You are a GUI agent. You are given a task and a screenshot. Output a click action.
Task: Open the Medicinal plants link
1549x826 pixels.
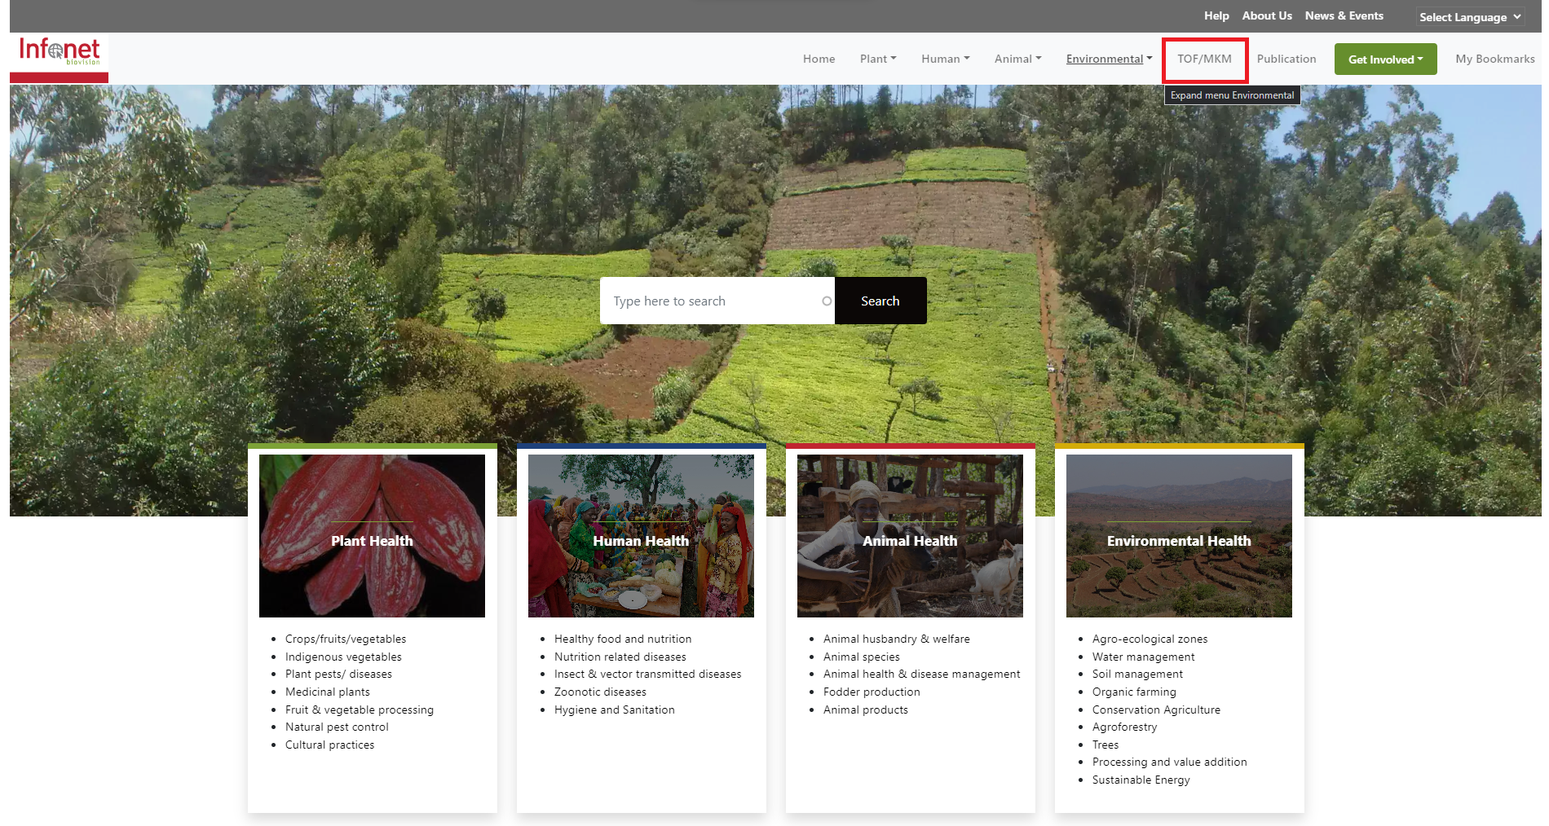coord(328,692)
